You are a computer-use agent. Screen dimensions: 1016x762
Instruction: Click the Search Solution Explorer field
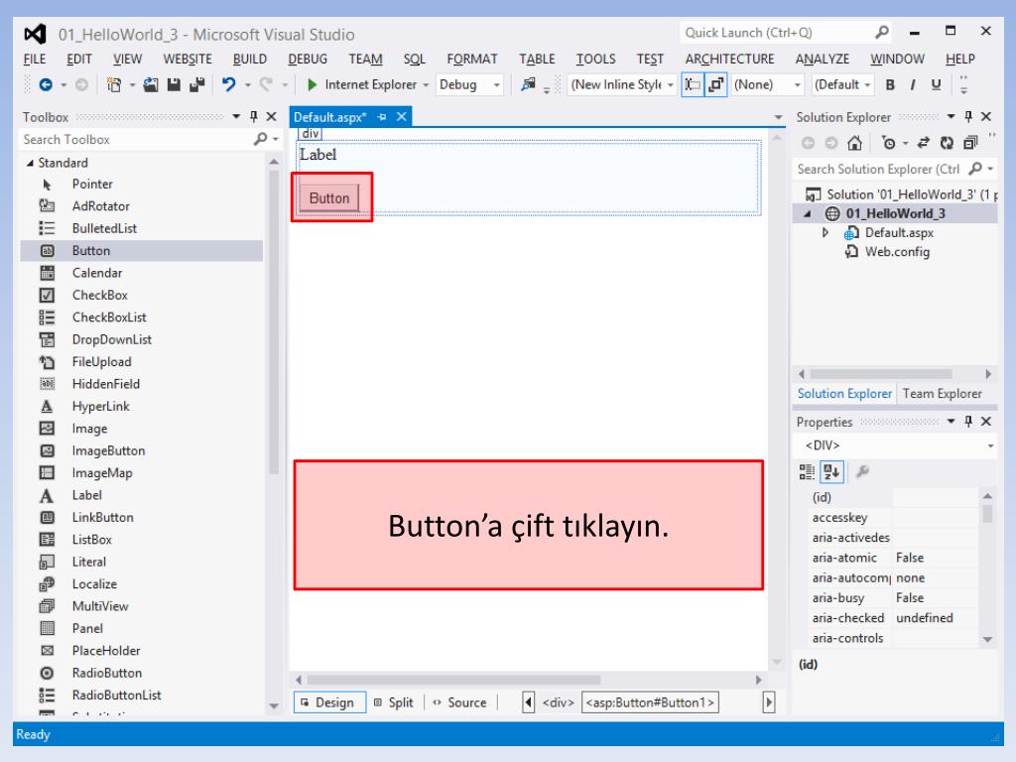pyautogui.click(x=879, y=169)
